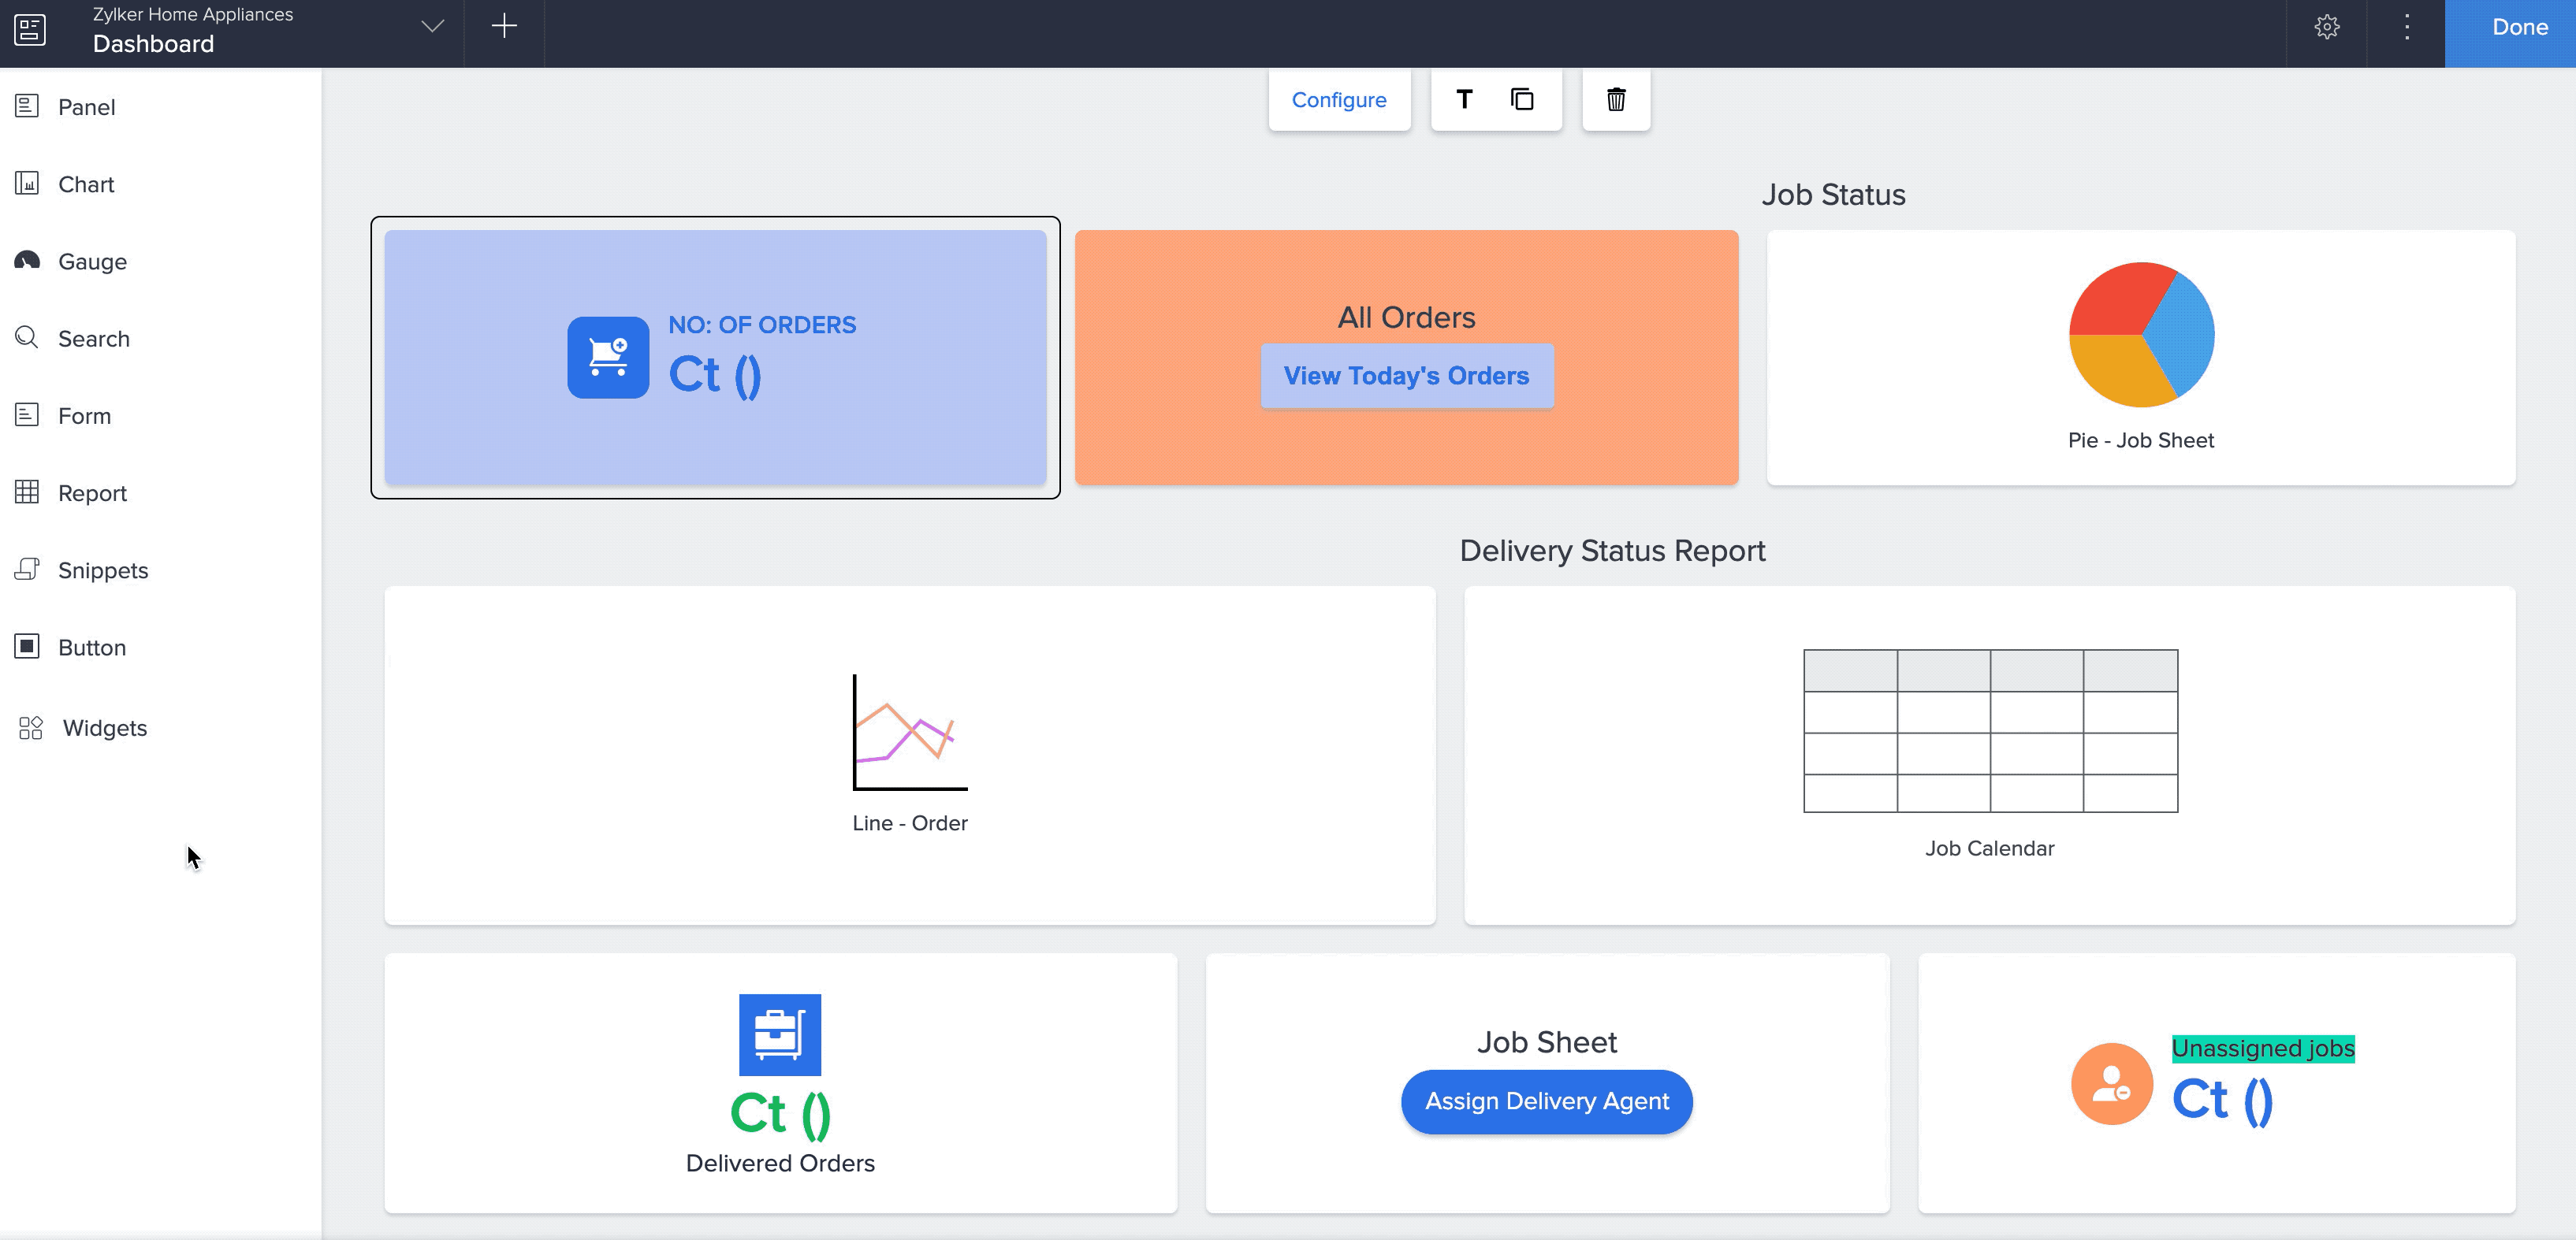Select Chart element in sidebar

[86, 185]
